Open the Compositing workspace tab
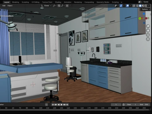Screen dimensions: 152x114 (89, 2)
